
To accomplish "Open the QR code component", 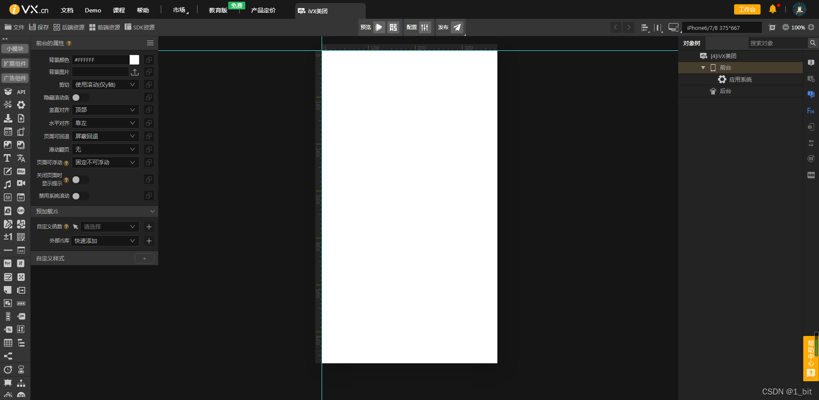I will [x=20, y=236].
